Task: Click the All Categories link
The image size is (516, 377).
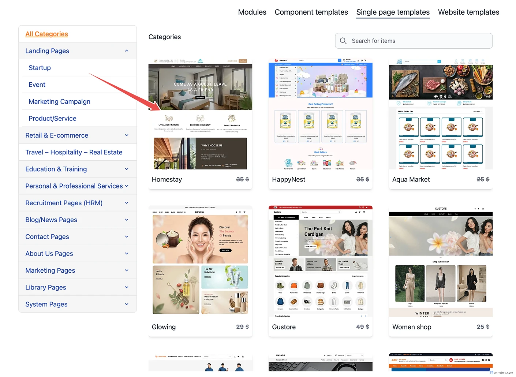Action: pos(46,34)
